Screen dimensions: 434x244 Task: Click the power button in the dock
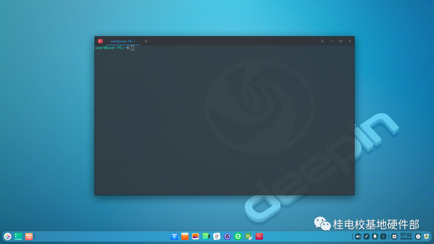(418, 236)
